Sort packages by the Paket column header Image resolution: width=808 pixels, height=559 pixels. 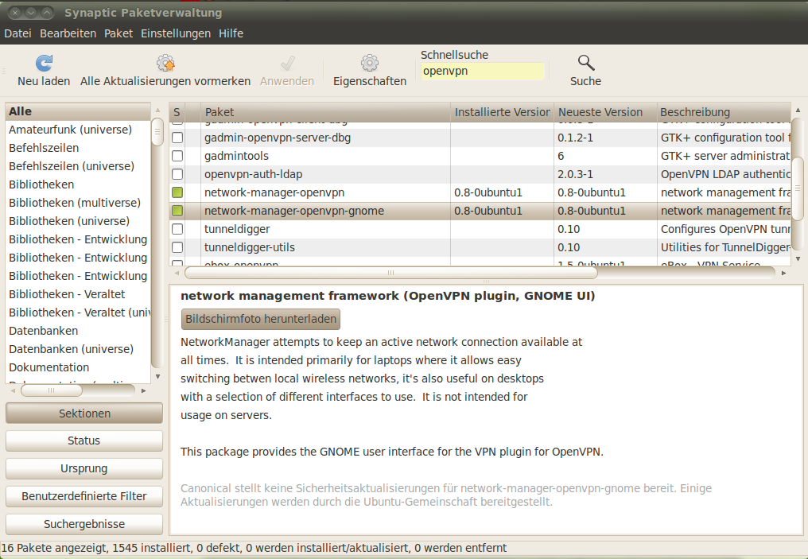pos(325,112)
